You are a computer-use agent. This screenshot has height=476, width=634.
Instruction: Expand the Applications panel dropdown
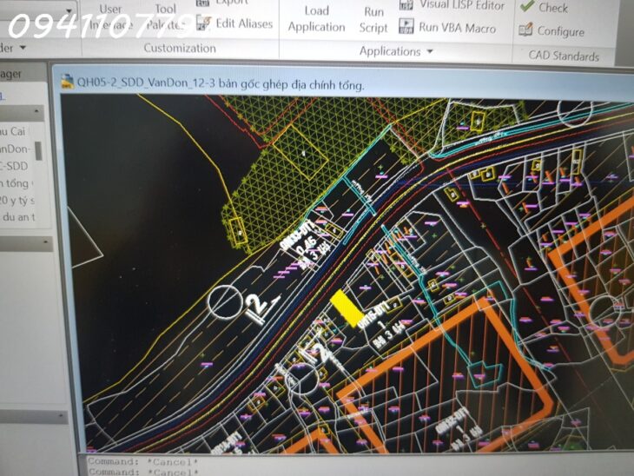coord(429,52)
